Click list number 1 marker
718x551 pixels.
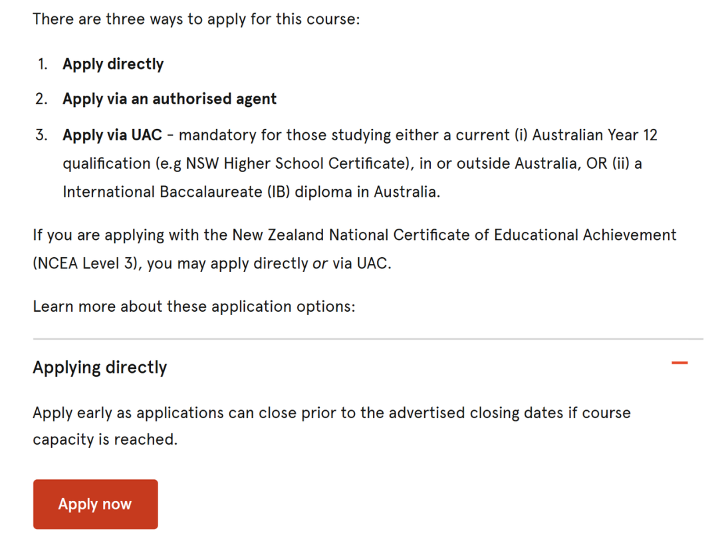click(43, 64)
